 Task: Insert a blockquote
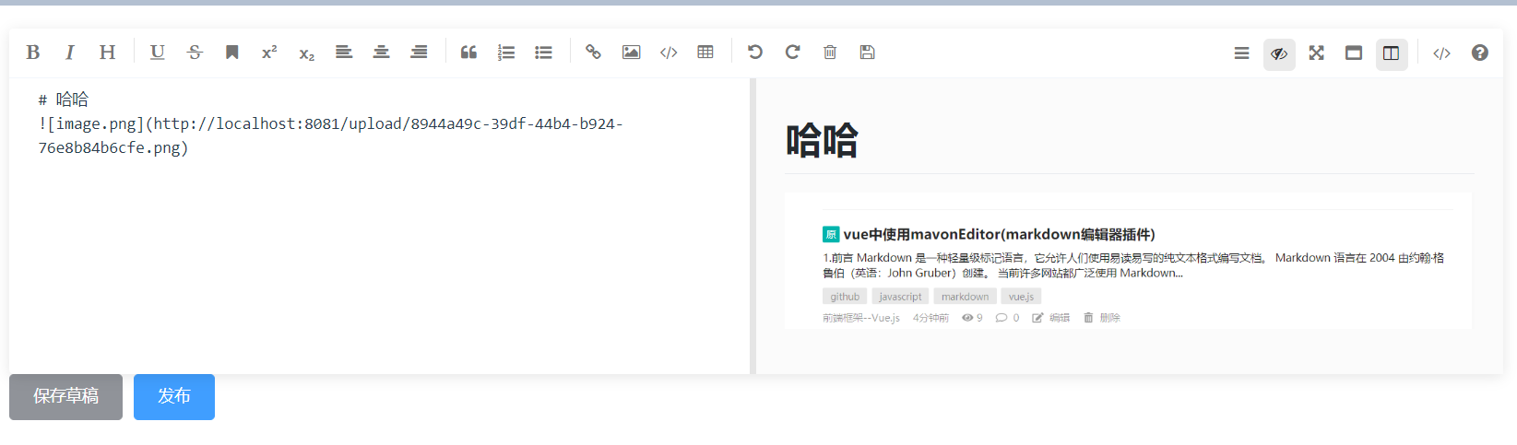[x=468, y=53]
